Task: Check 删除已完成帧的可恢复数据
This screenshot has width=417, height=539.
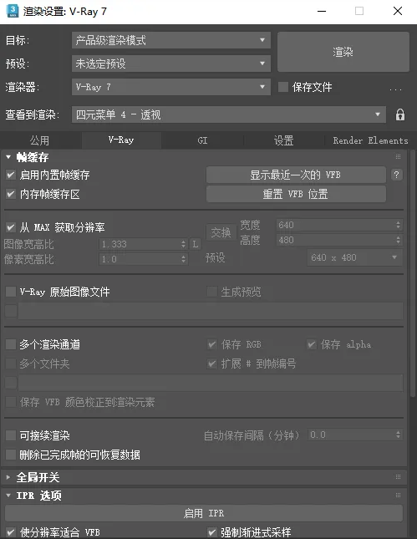Action: tap(11, 455)
